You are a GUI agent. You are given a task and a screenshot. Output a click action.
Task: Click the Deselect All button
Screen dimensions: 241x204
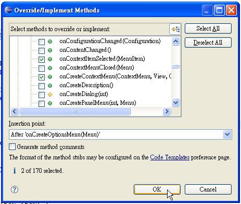[208, 43]
